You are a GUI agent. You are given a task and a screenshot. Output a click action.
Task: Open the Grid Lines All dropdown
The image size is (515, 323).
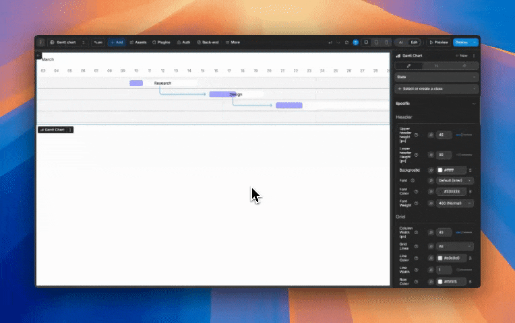coord(455,246)
